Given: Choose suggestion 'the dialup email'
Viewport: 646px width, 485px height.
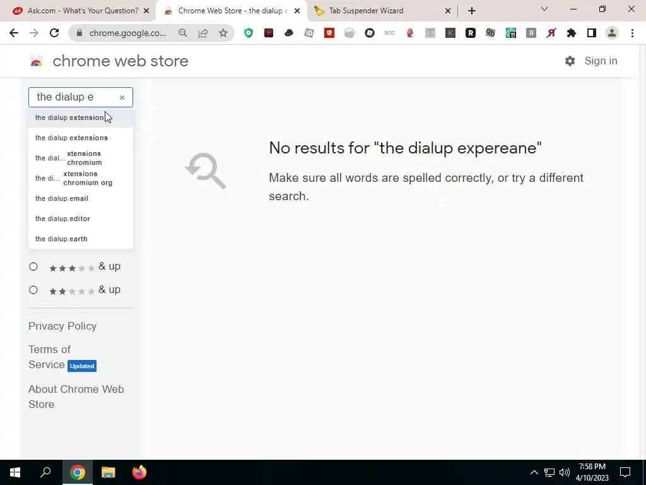Looking at the screenshot, I should tap(81, 198).
